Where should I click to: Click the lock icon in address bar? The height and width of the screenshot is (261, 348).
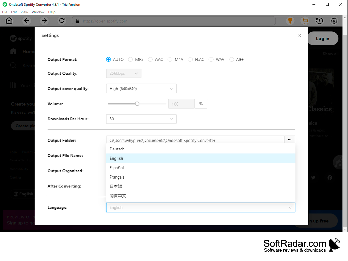point(77,21)
